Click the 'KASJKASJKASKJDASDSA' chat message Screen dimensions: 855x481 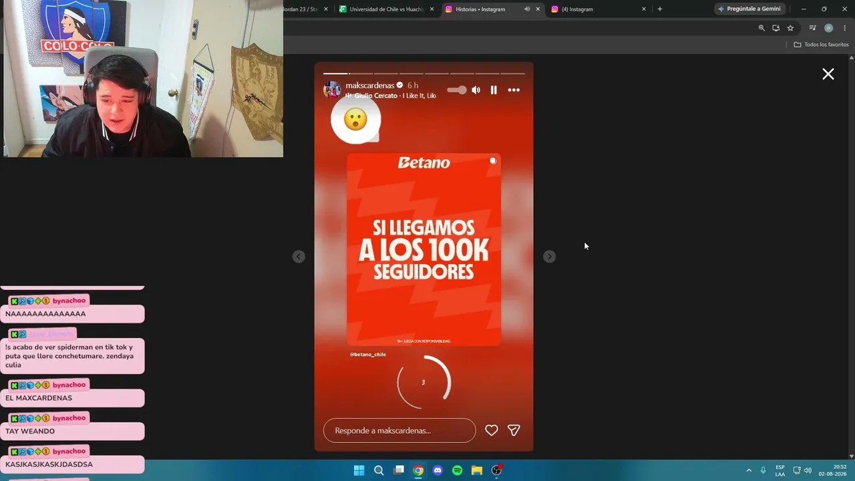pyautogui.click(x=72, y=464)
